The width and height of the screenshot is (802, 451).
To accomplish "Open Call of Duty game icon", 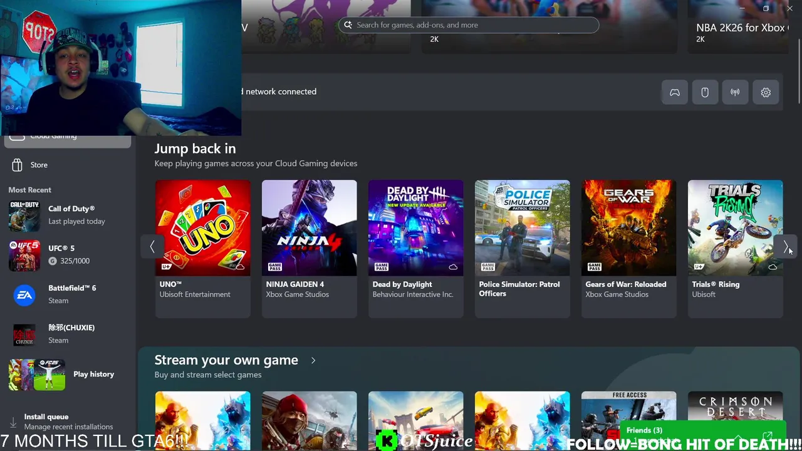I will tap(24, 215).
